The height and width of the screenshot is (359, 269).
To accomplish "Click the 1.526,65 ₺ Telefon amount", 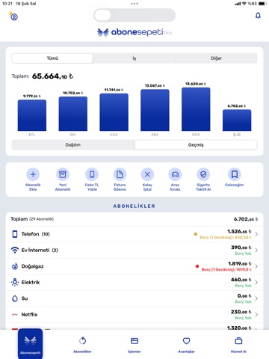I will [x=239, y=231].
